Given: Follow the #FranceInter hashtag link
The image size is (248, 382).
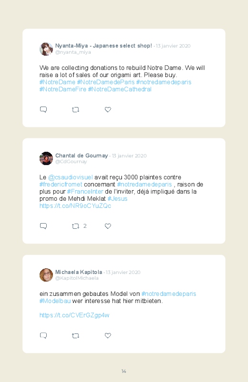Looking at the screenshot, I should (85, 192).
